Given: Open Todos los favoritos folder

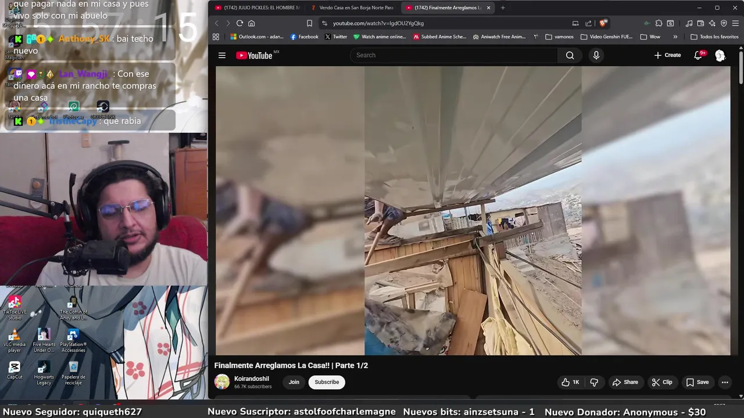Looking at the screenshot, I should 714,37.
